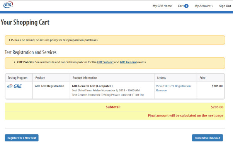Open the GRE Subject policy link
Image resolution: width=233 pixels, height=144 pixels.
click(105, 62)
